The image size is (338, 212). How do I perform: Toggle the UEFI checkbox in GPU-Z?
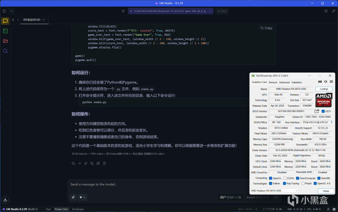click(323, 111)
